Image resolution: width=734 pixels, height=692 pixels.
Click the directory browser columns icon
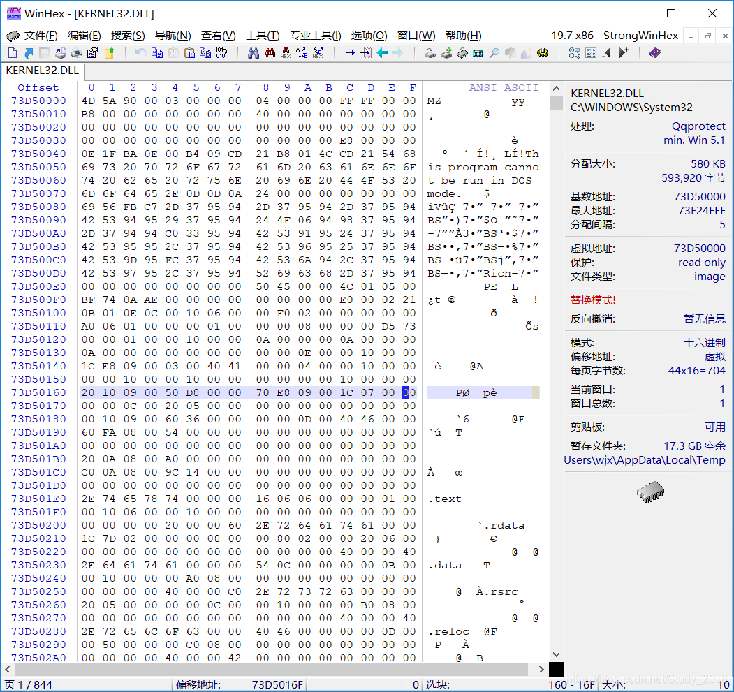(x=591, y=53)
